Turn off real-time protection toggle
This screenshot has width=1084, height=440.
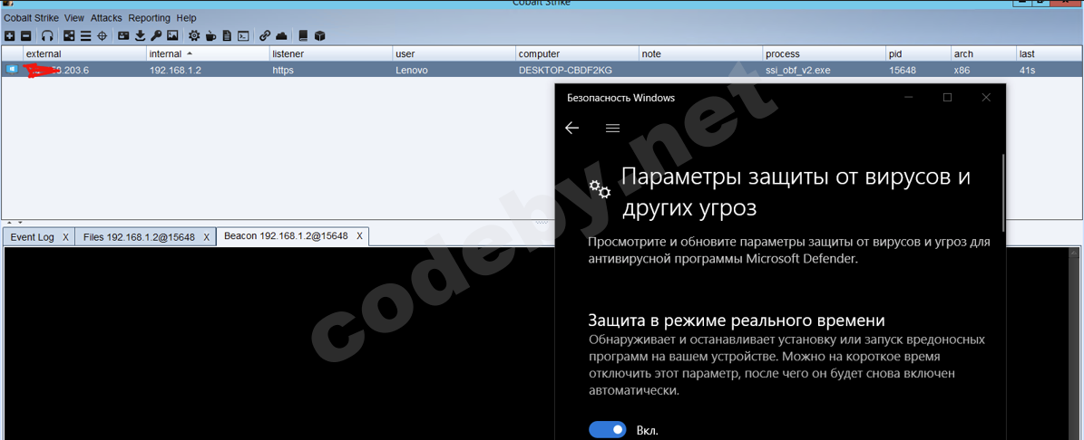[x=607, y=430]
